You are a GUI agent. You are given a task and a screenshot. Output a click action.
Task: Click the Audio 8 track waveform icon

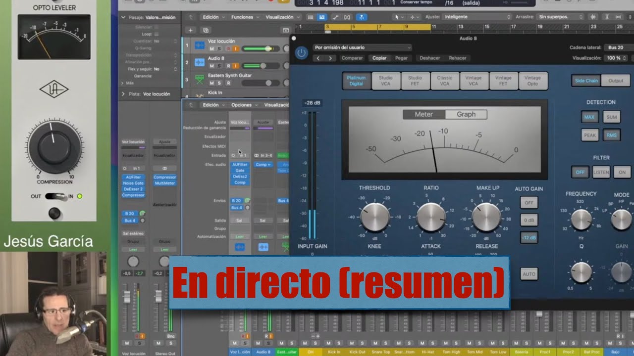point(200,62)
